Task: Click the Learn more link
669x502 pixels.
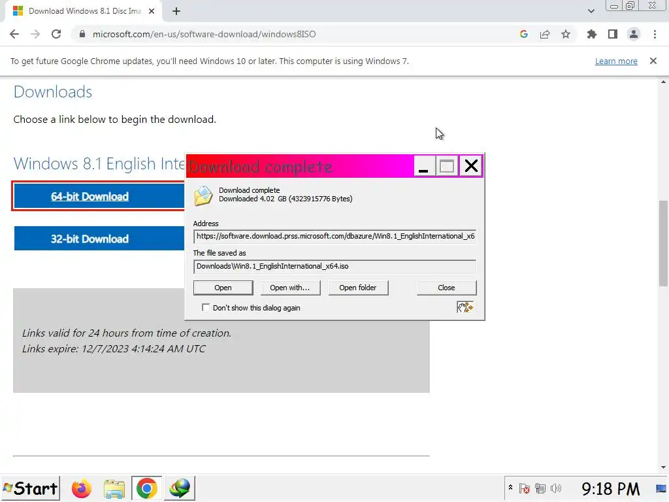Action: (616, 61)
